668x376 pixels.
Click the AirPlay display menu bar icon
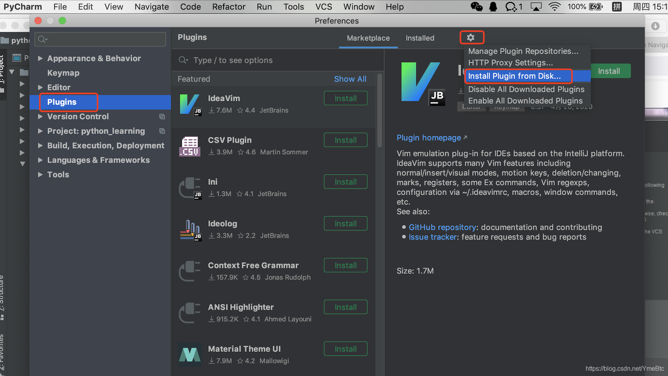click(x=536, y=7)
